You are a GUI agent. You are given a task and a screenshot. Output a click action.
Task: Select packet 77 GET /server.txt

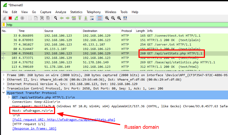[114, 44]
